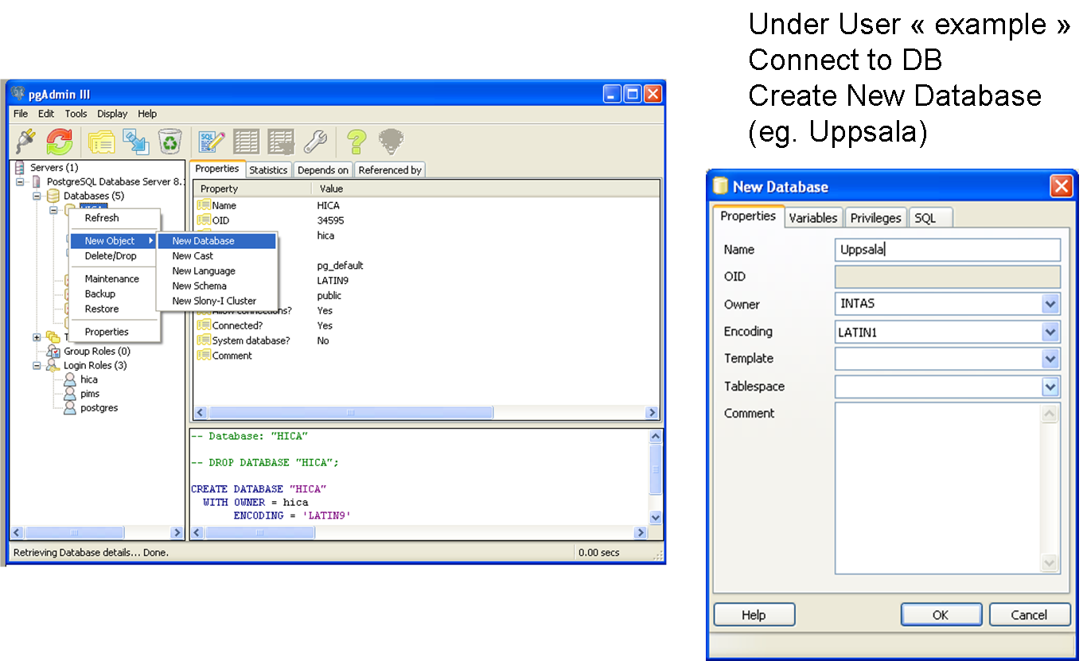Click the Name field containing Uppsala

pyautogui.click(x=947, y=250)
